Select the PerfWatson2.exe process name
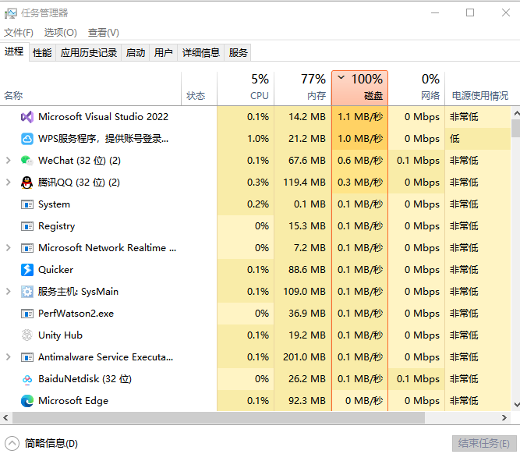 tap(76, 314)
